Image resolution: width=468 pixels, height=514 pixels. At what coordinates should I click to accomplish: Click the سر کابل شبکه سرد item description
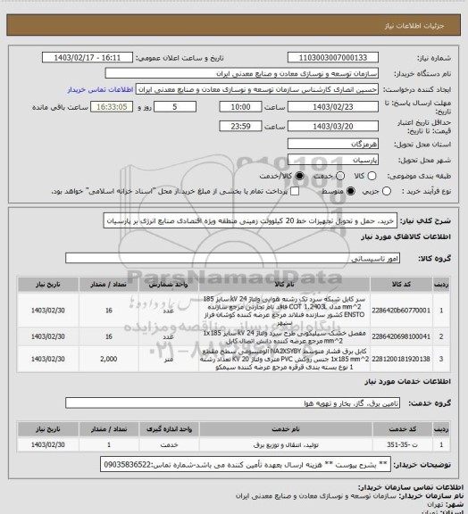(284, 311)
